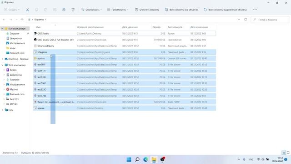Sort by Исходное расположение column header

click(x=90, y=27)
